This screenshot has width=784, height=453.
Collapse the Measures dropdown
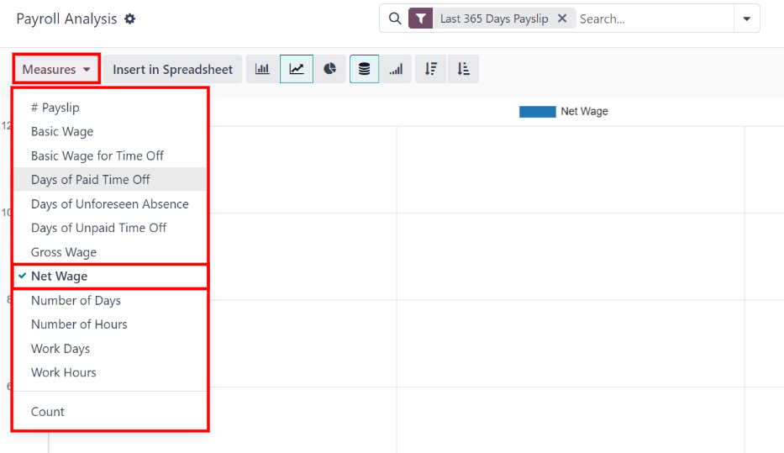pyautogui.click(x=56, y=69)
